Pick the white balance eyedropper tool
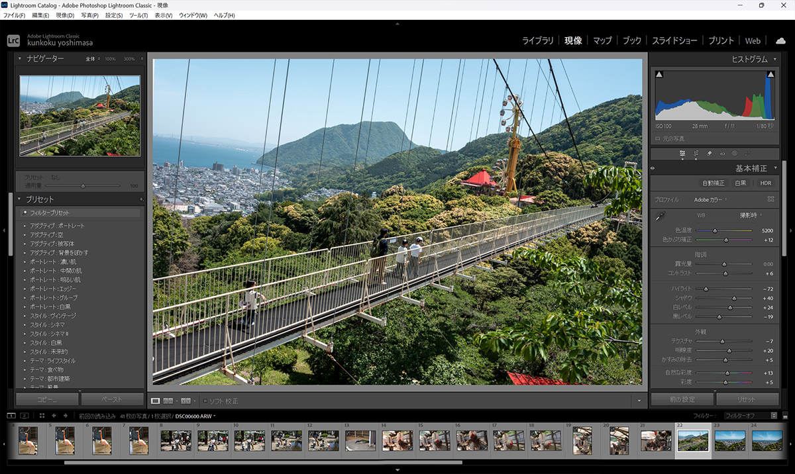The image size is (795, 474). point(660,216)
